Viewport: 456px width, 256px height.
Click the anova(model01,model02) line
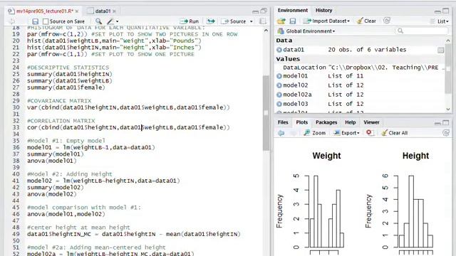(x=66, y=214)
